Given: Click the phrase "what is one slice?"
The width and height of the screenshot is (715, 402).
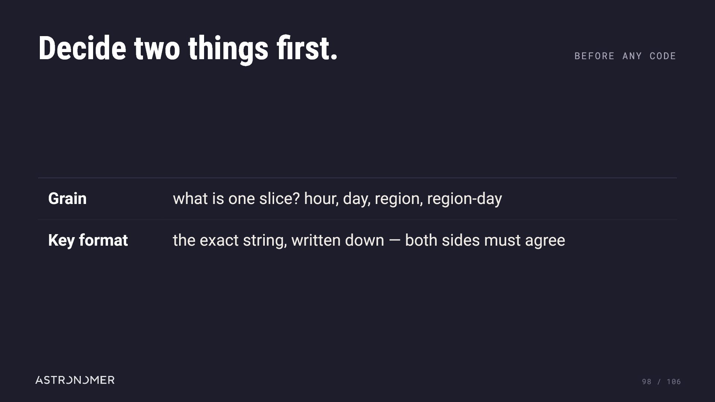Looking at the screenshot, I should tap(236, 198).
